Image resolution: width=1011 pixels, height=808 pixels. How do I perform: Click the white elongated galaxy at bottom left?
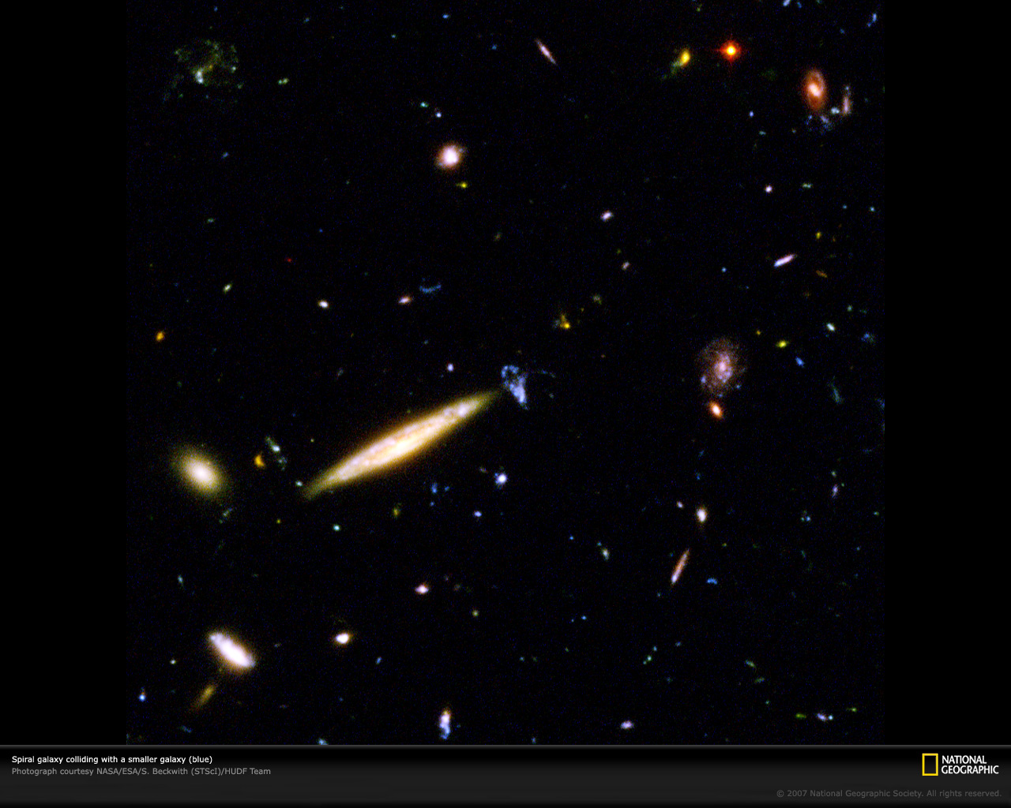point(231,650)
